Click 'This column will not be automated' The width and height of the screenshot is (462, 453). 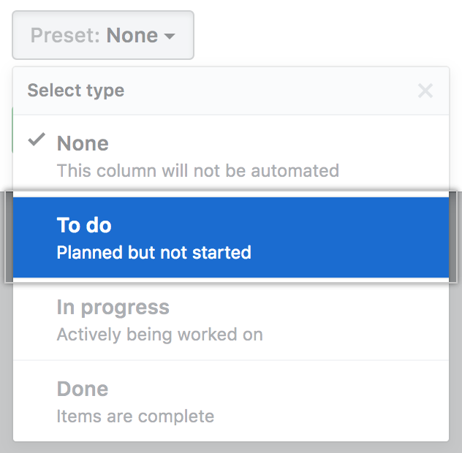pyautogui.click(x=197, y=171)
